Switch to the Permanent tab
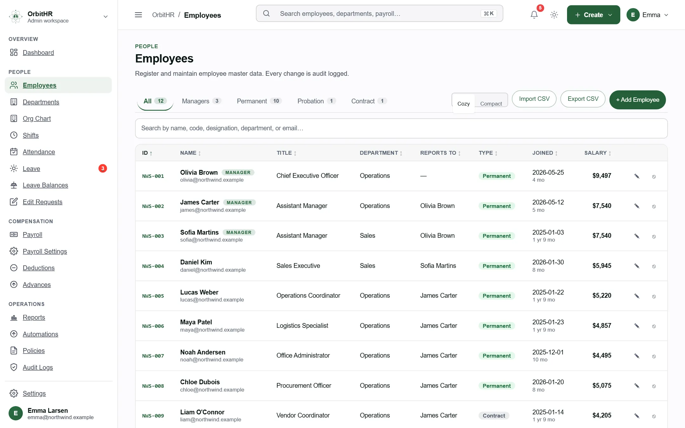This screenshot has width=685, height=428. tap(259, 101)
